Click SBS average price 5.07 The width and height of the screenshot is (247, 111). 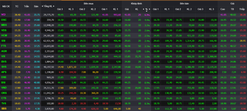(x=233, y=109)
